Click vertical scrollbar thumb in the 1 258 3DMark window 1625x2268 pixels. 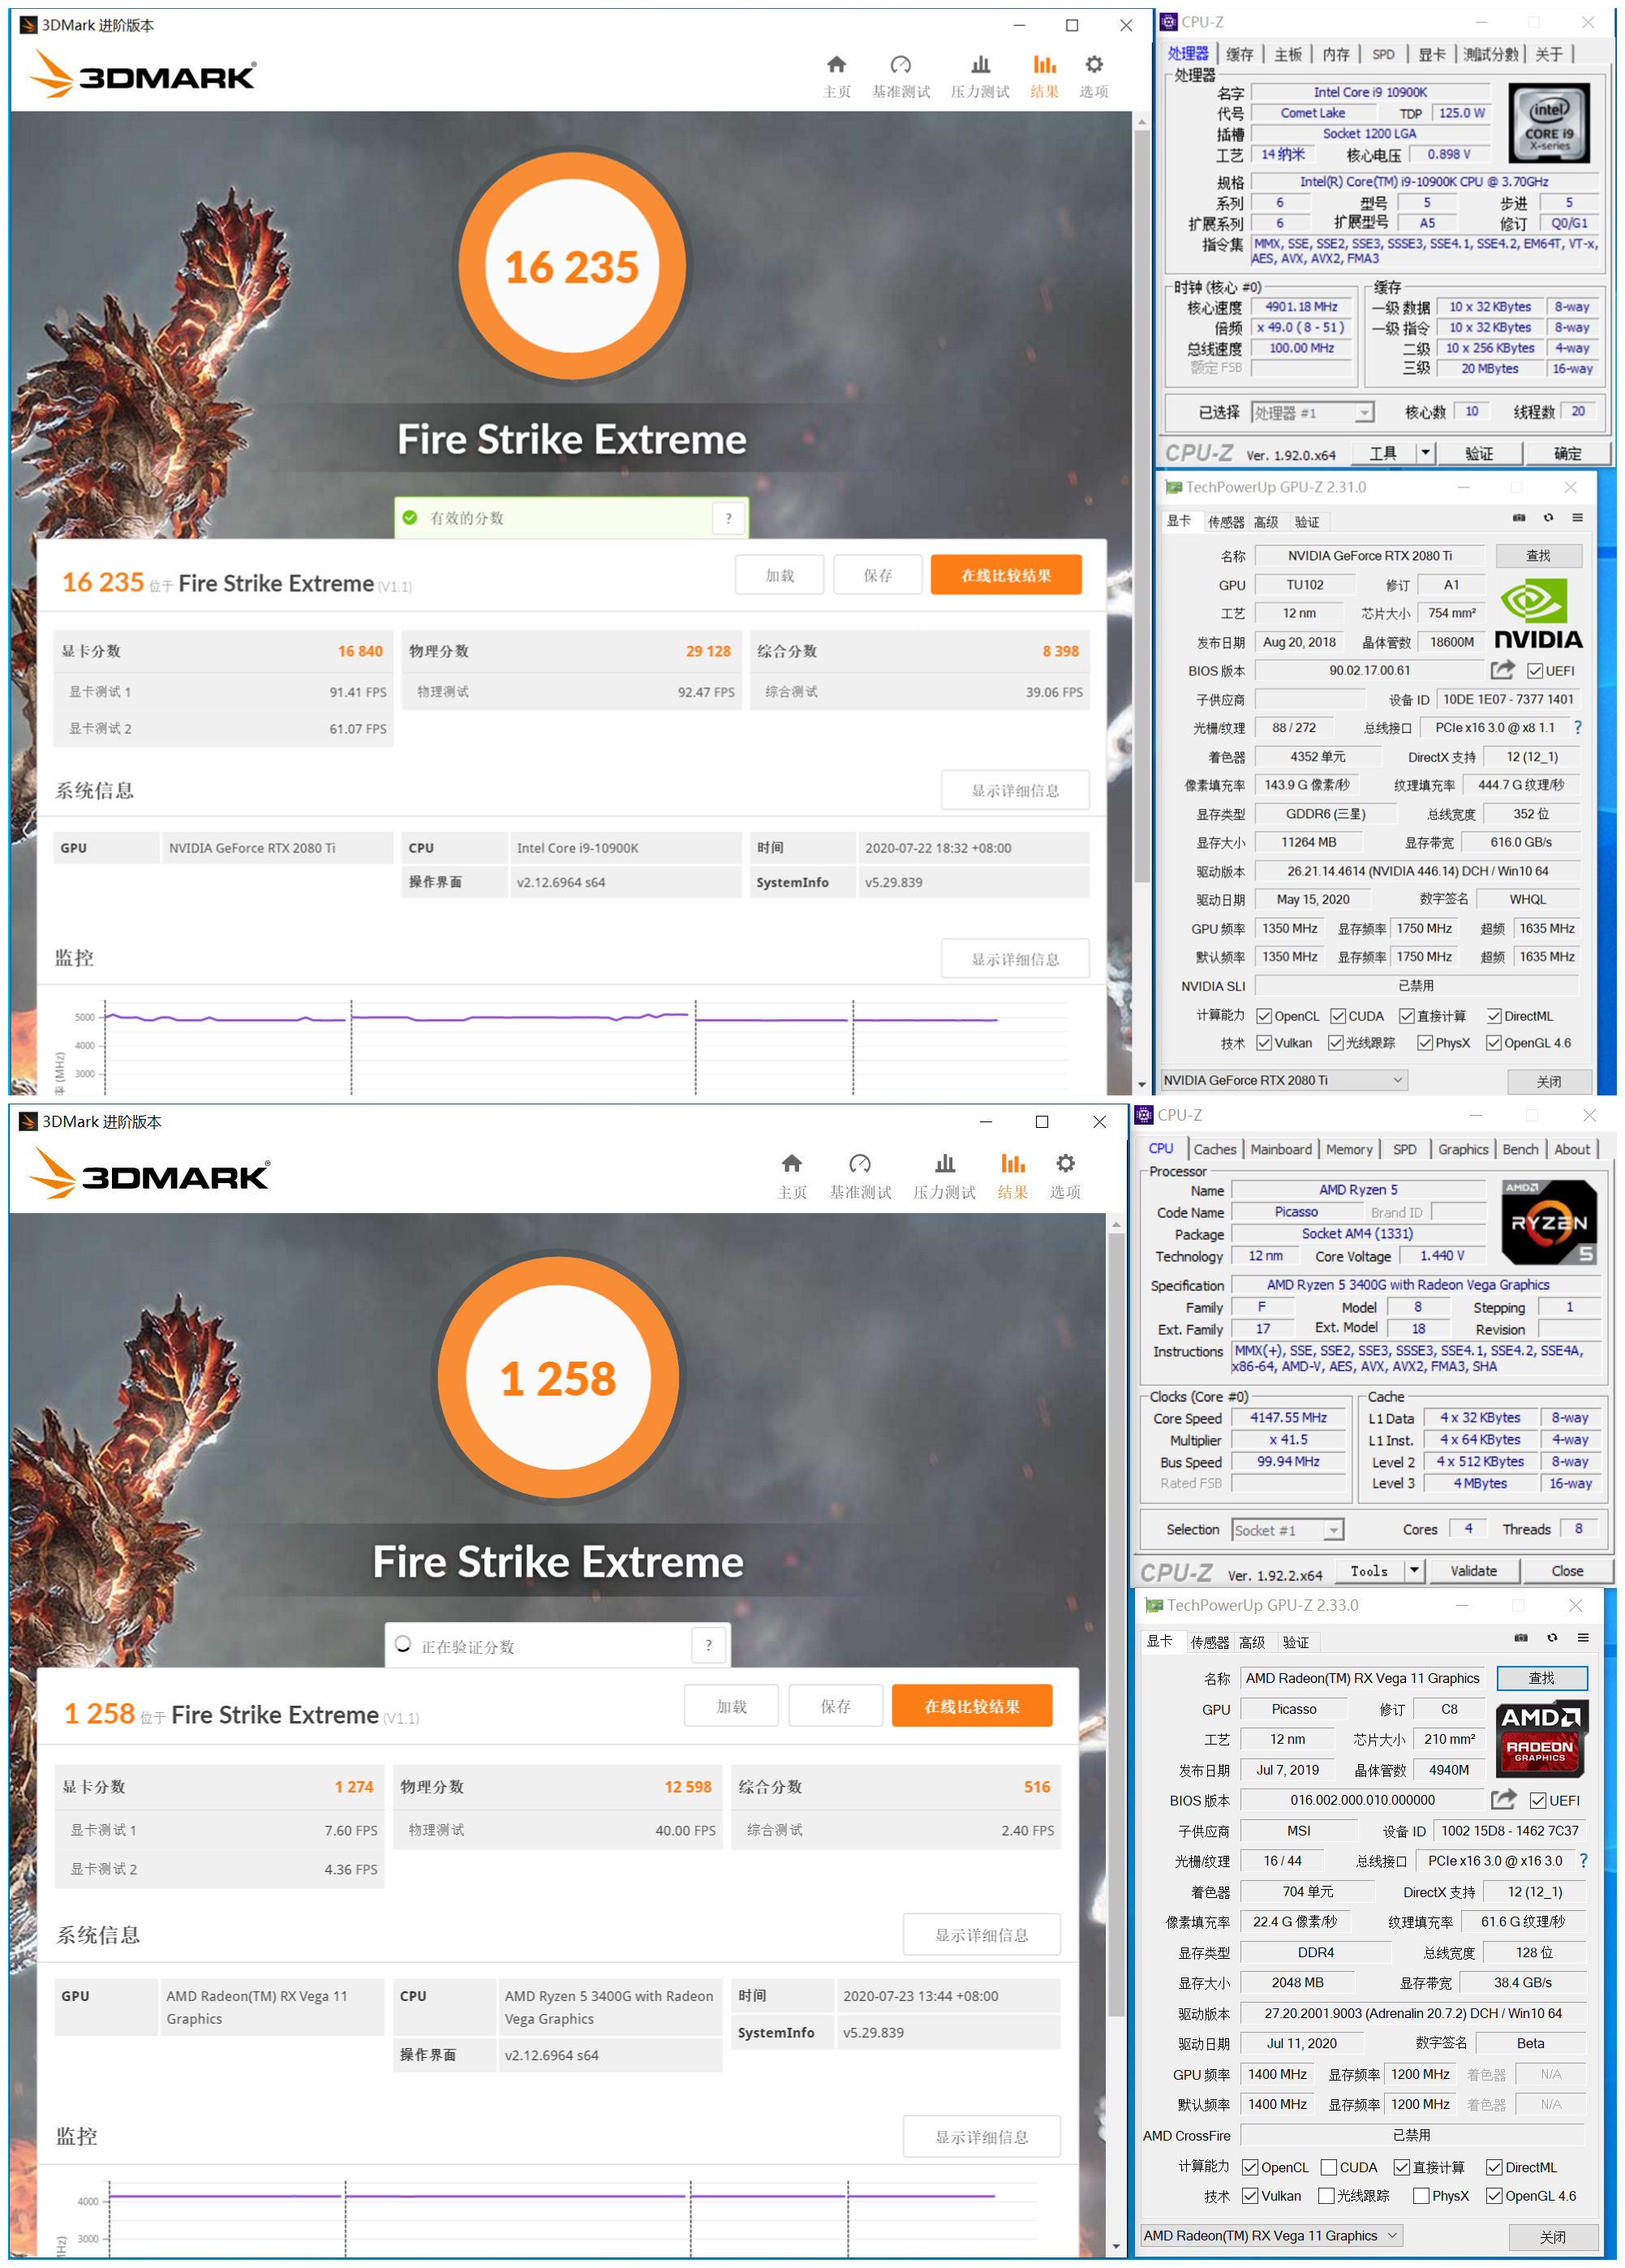(x=1116, y=1625)
